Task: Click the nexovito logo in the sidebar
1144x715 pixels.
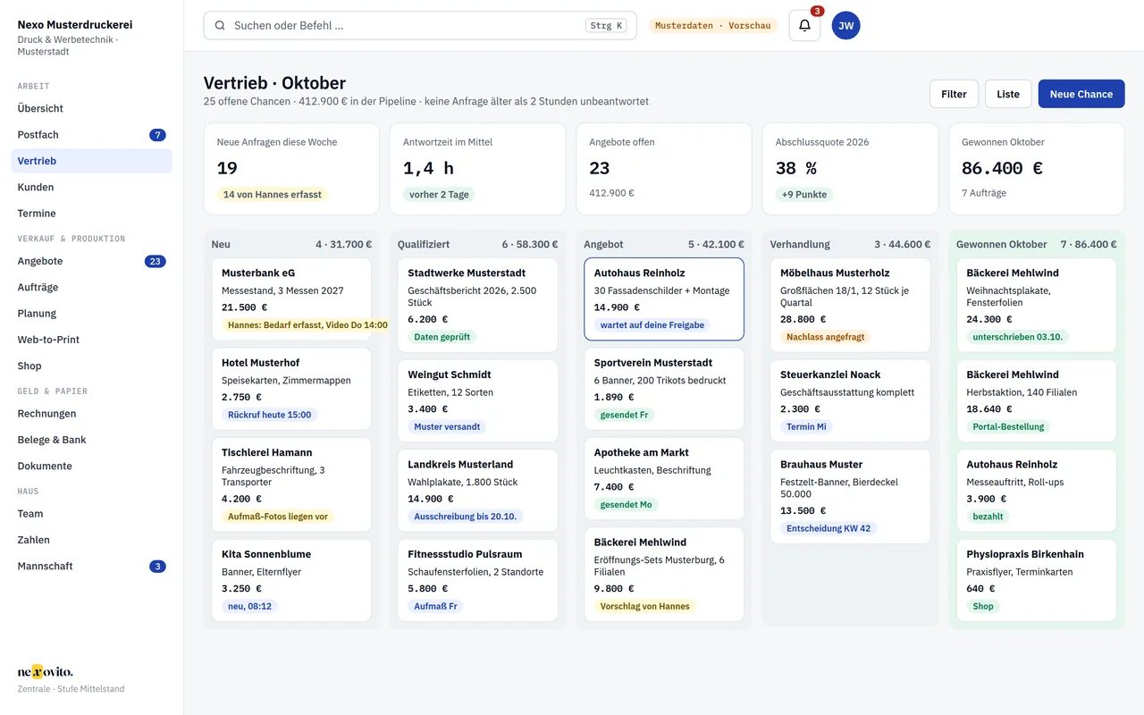Action: 46,672
